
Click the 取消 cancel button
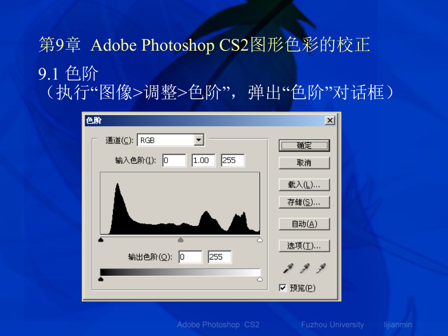[304, 163]
